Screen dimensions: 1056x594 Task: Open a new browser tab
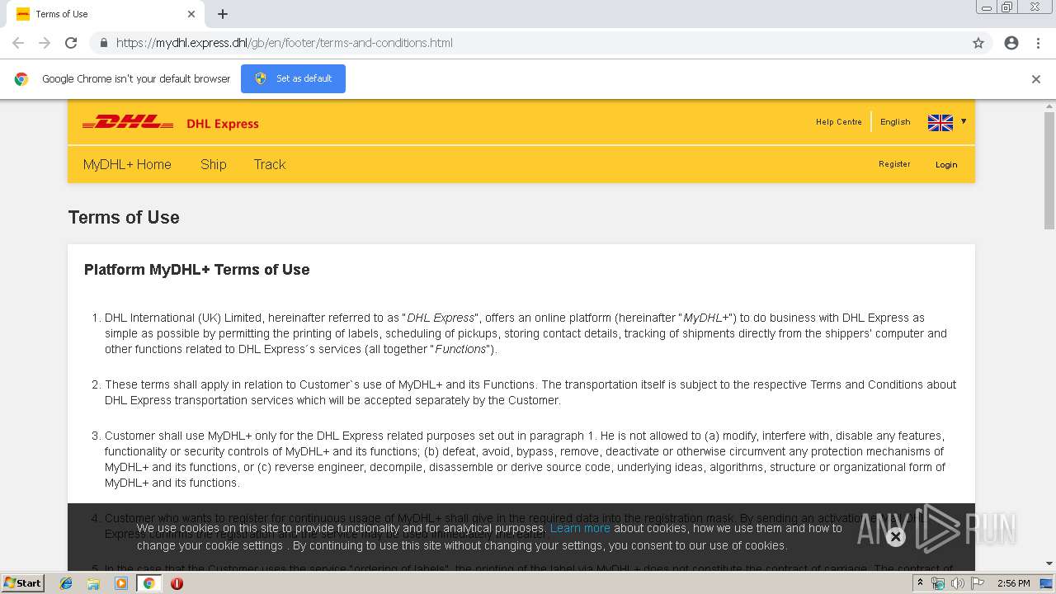[223, 14]
